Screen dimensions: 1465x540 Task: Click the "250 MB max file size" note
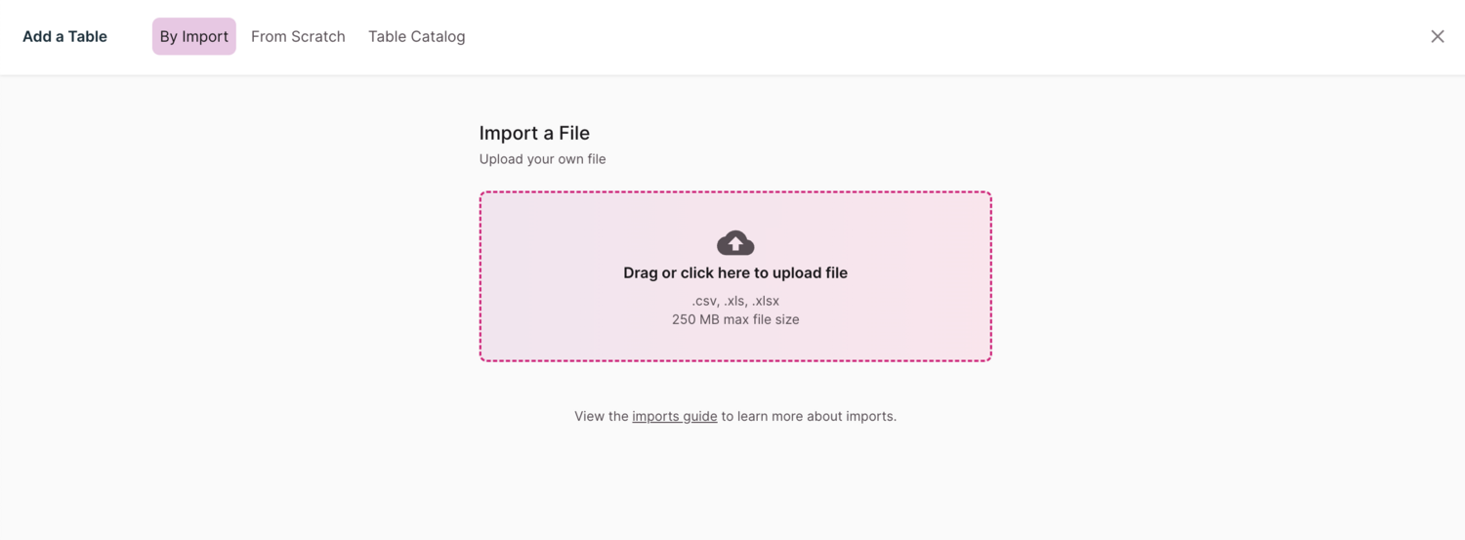pos(735,319)
